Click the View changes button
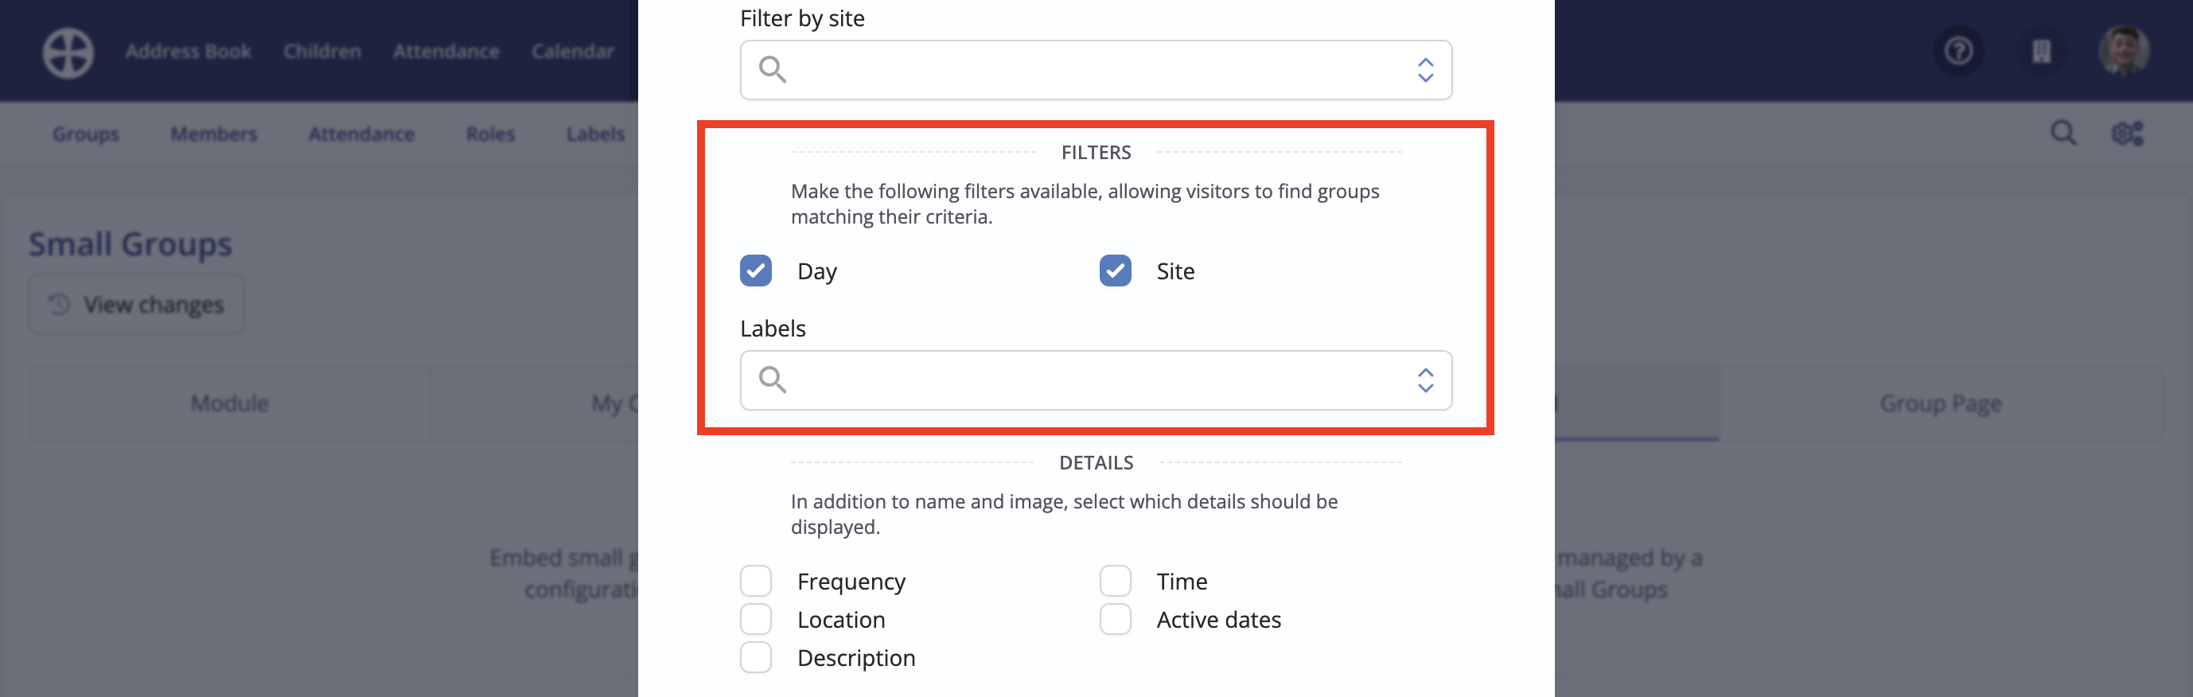 tap(137, 305)
